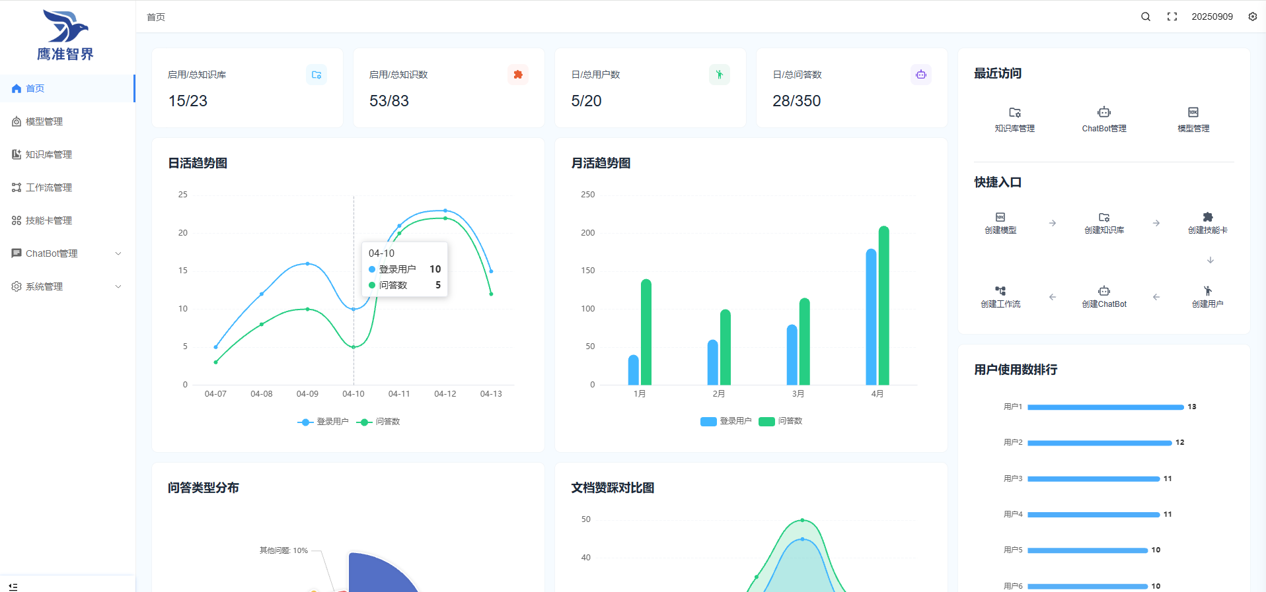Screen dimensions: 1266x592
Task: Click the 用户1 usage ranking bar
Action: point(1105,407)
